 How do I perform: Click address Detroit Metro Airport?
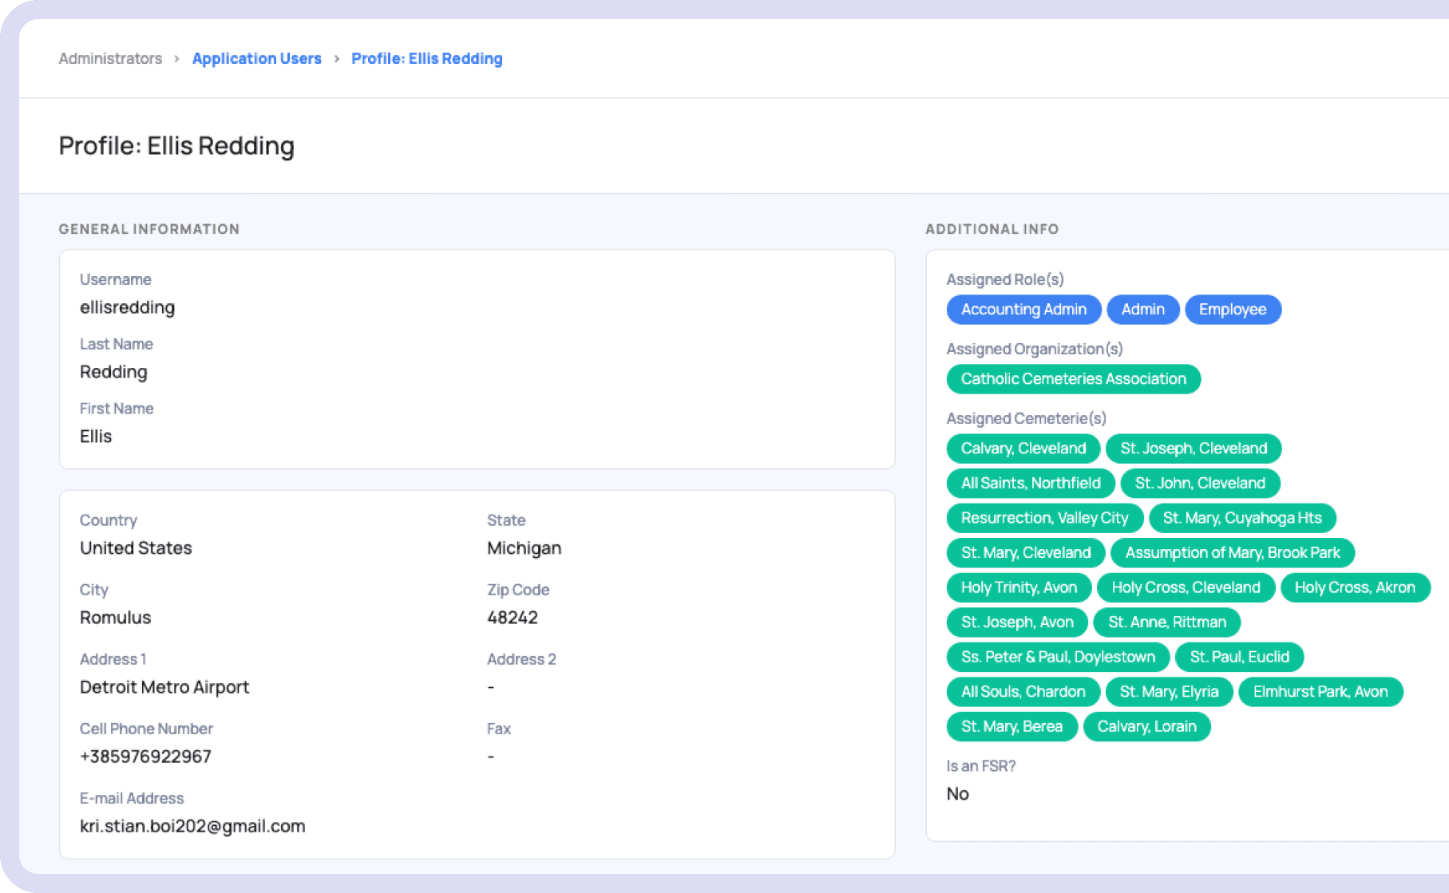point(164,687)
